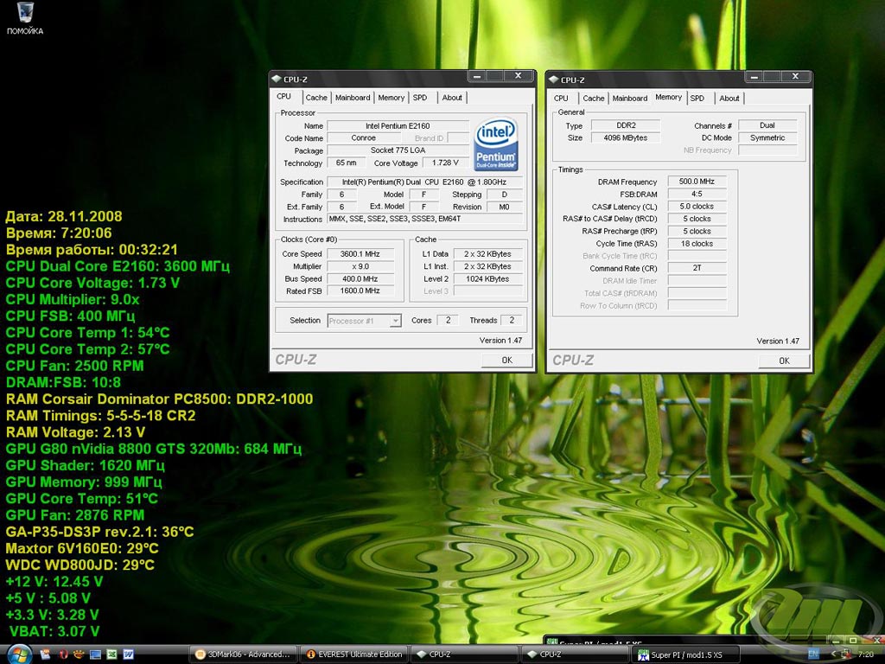Open the Cache tab in the Processor window
Image resolution: width=885 pixels, height=664 pixels.
(316, 98)
